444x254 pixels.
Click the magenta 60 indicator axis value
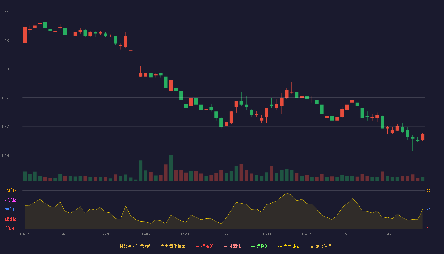428,200
